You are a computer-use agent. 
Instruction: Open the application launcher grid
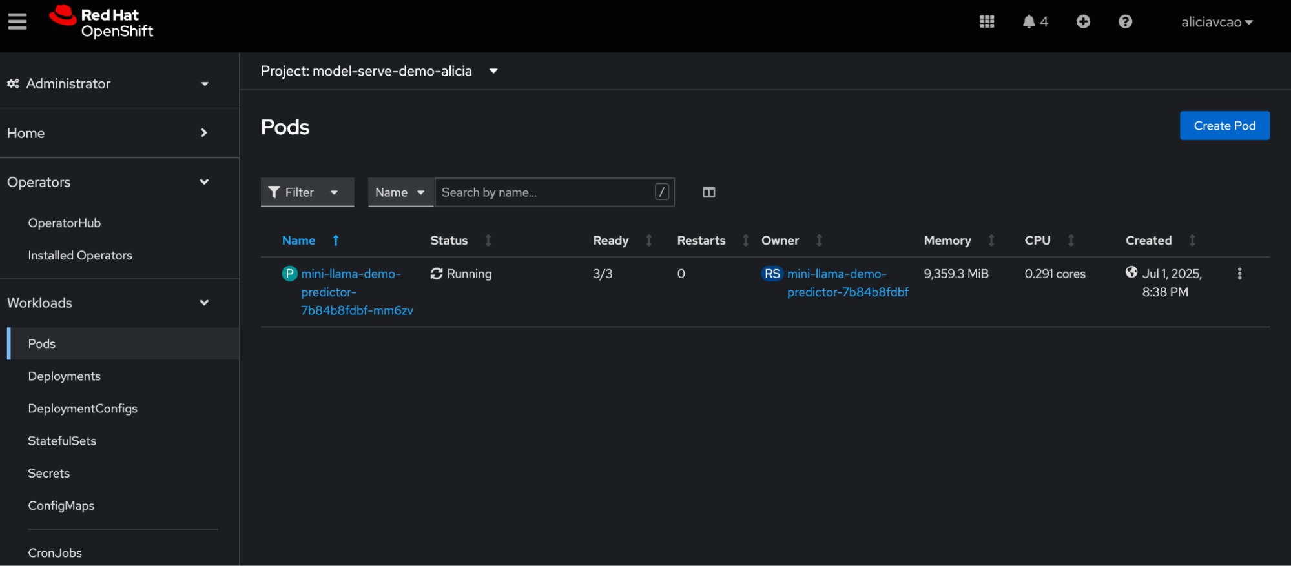click(x=986, y=22)
